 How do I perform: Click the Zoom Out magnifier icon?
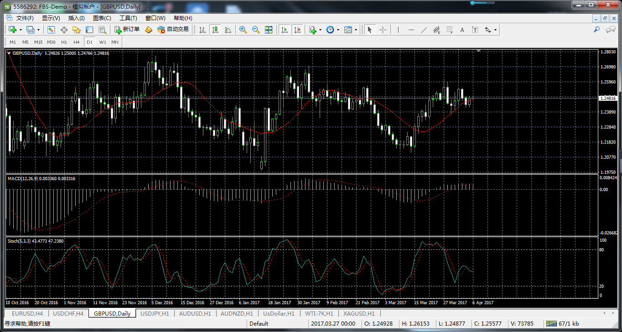tap(256, 30)
